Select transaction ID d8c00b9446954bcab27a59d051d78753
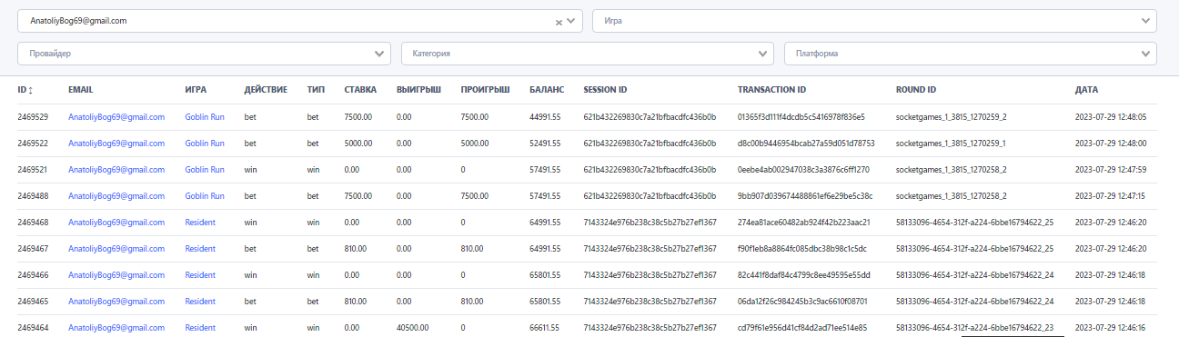Image resolution: width=1179 pixels, height=337 pixels. 806,144
